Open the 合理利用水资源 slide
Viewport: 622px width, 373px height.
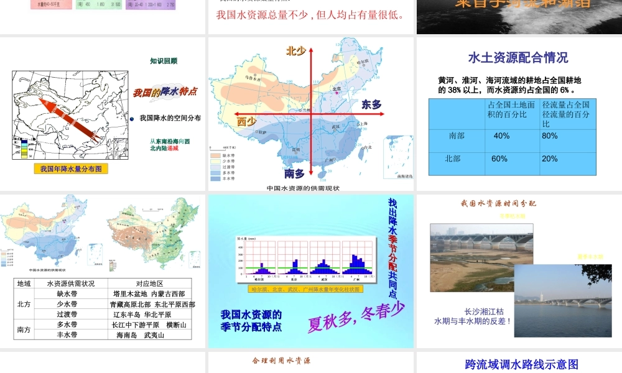[311, 362]
